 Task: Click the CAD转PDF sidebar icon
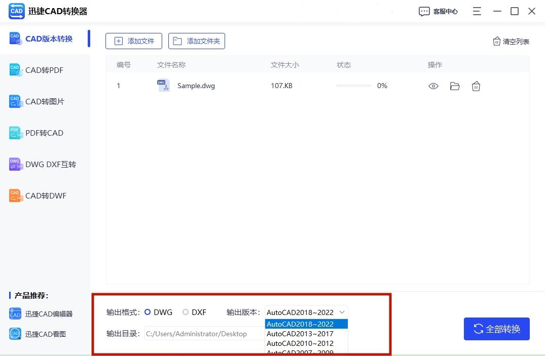click(x=16, y=70)
